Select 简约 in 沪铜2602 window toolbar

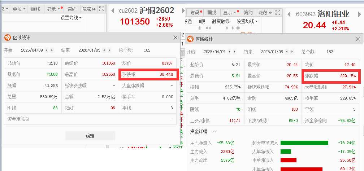click(x=72, y=9)
